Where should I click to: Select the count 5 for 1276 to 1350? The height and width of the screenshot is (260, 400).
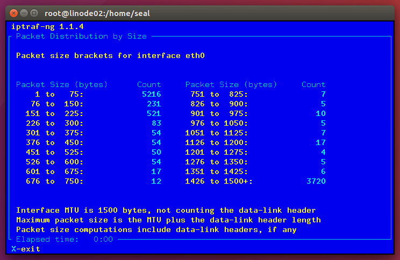[x=323, y=162]
